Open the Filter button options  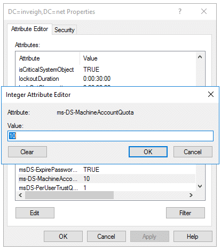pyautogui.click(x=185, y=213)
